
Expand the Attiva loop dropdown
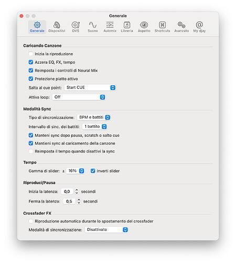click(79, 97)
